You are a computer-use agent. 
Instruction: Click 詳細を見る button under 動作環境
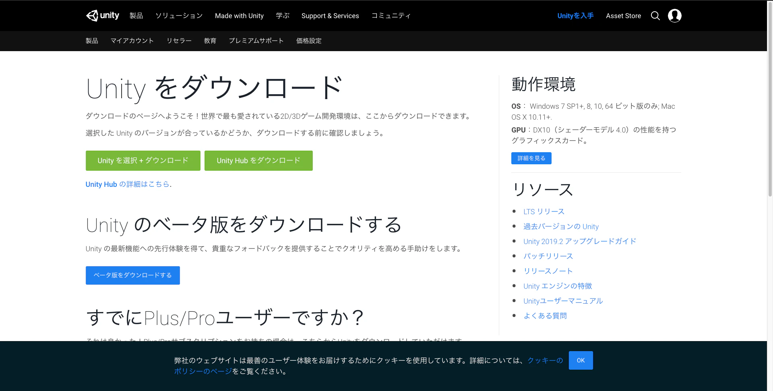click(x=531, y=158)
